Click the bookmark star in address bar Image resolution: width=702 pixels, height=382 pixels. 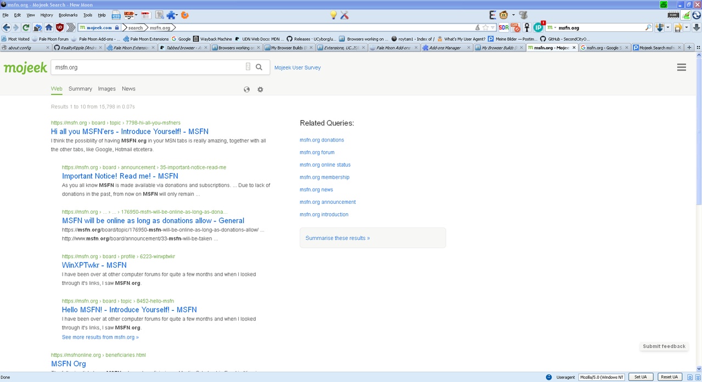pos(485,27)
